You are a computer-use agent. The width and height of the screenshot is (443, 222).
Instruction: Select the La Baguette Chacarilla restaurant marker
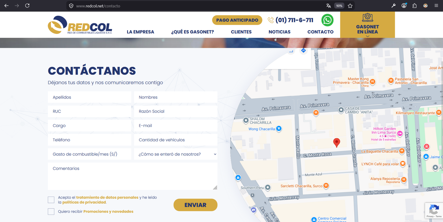pyautogui.click(x=402, y=151)
